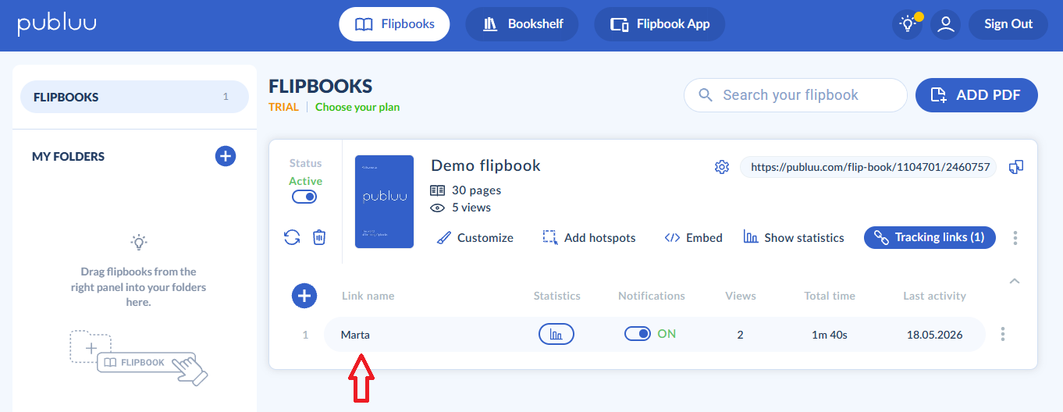This screenshot has height=412, width=1063.
Task: Open more options for Marta row
Action: [x=1003, y=334]
